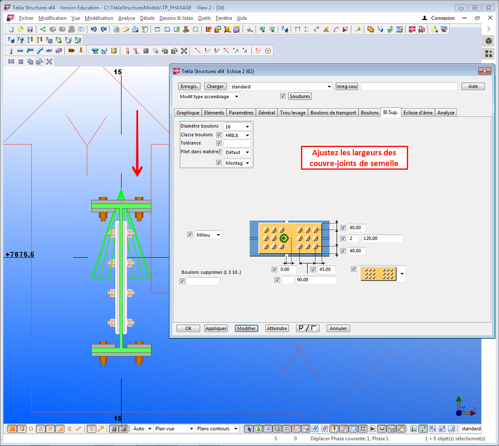
Task: Open the Dessins & listes menu
Action: (x=176, y=18)
